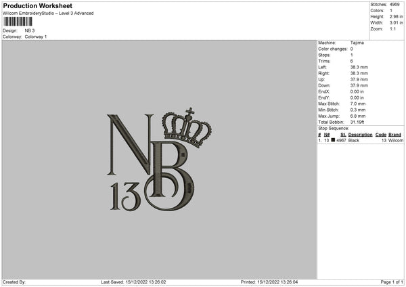
Task: Click the Stitches value 4969
Action: 394,5
